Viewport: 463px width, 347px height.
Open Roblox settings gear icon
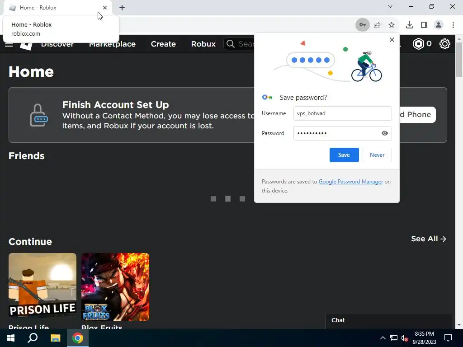(445, 44)
